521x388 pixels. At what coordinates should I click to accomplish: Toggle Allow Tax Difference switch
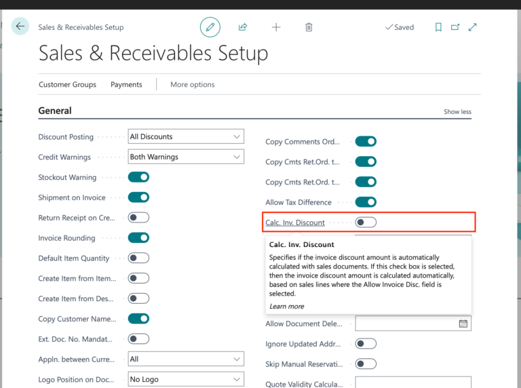click(x=366, y=202)
